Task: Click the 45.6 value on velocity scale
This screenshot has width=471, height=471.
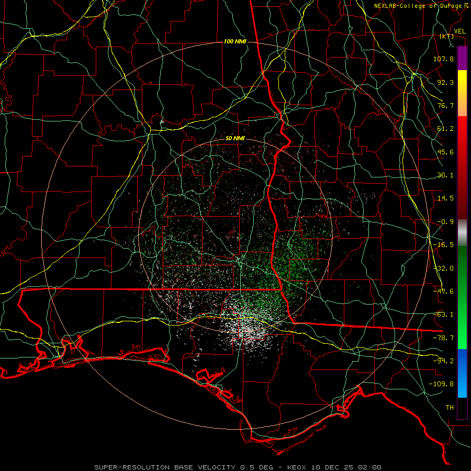Action: tap(445, 152)
